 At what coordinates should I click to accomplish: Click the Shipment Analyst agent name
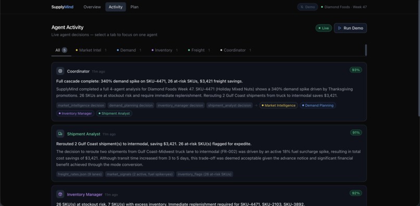coord(83,134)
